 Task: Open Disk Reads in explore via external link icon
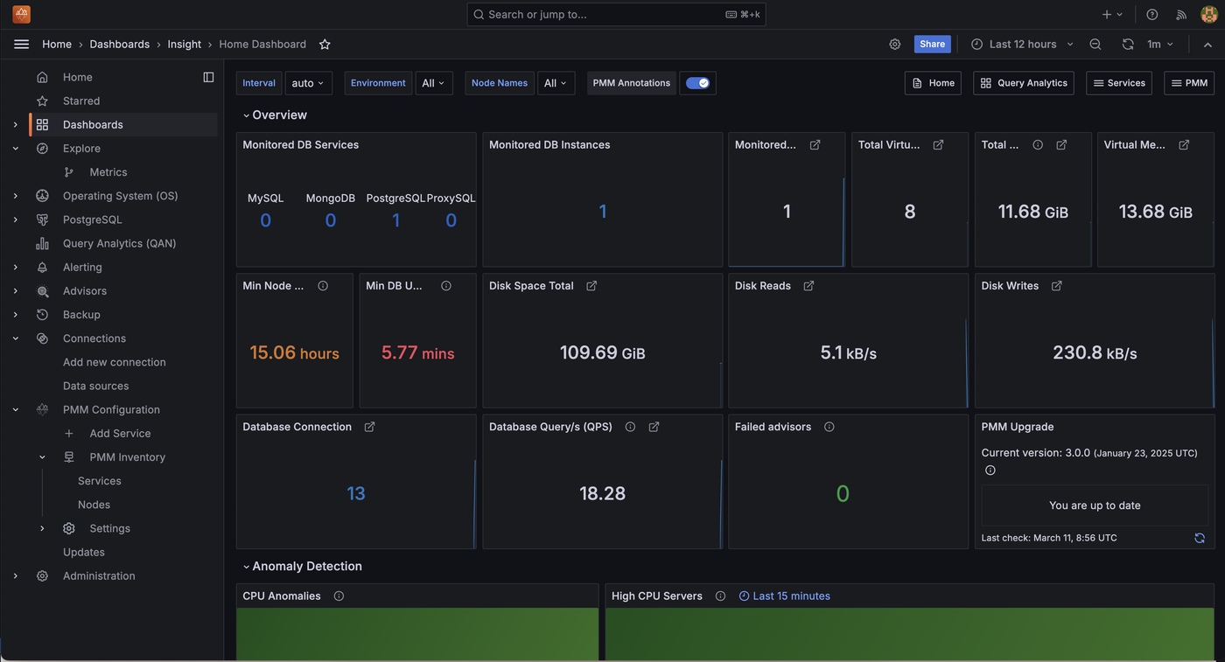click(807, 285)
